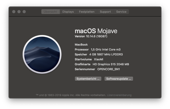
Task: Switch to the Displays tab
Action: pyautogui.click(x=68, y=12)
